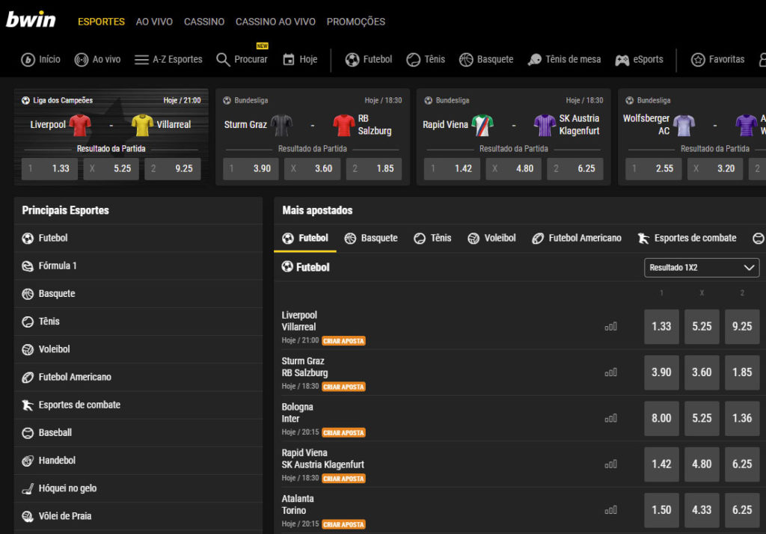Click Bundesliga label on Sturm Graz card
766x534 pixels.
(x=251, y=100)
